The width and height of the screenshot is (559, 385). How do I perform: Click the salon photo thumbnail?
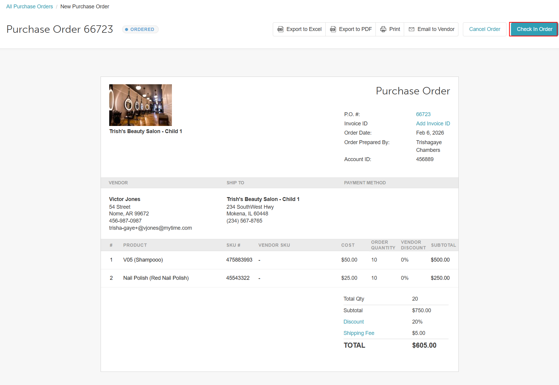pos(141,105)
